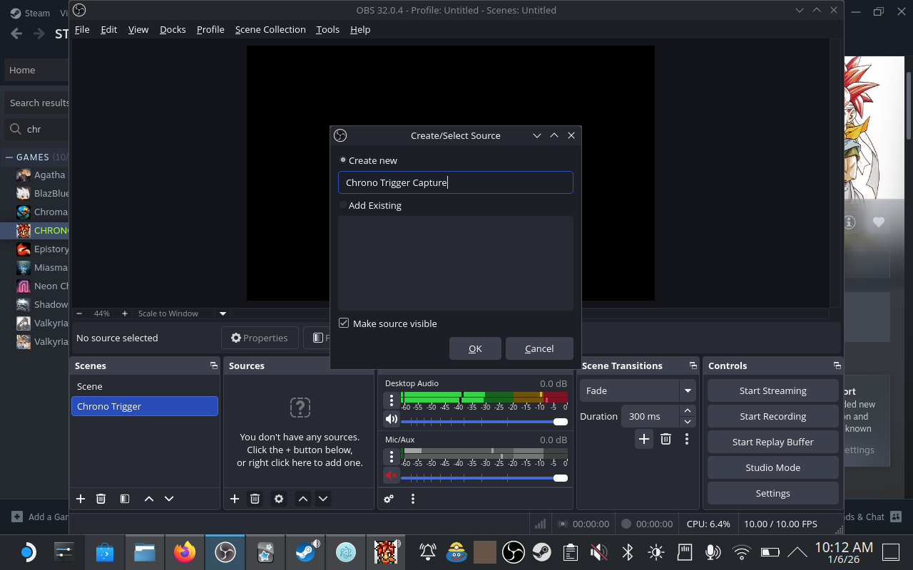Confirm source creation with the OK button
Screen dimensions: 913x570
coord(475,348)
